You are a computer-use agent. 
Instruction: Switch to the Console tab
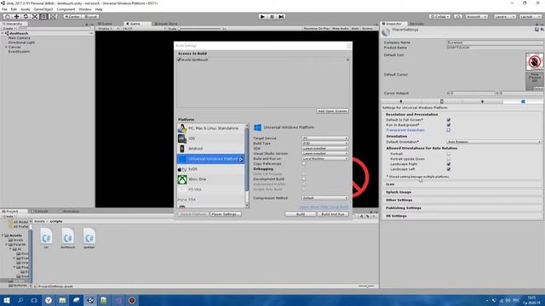click(39, 211)
